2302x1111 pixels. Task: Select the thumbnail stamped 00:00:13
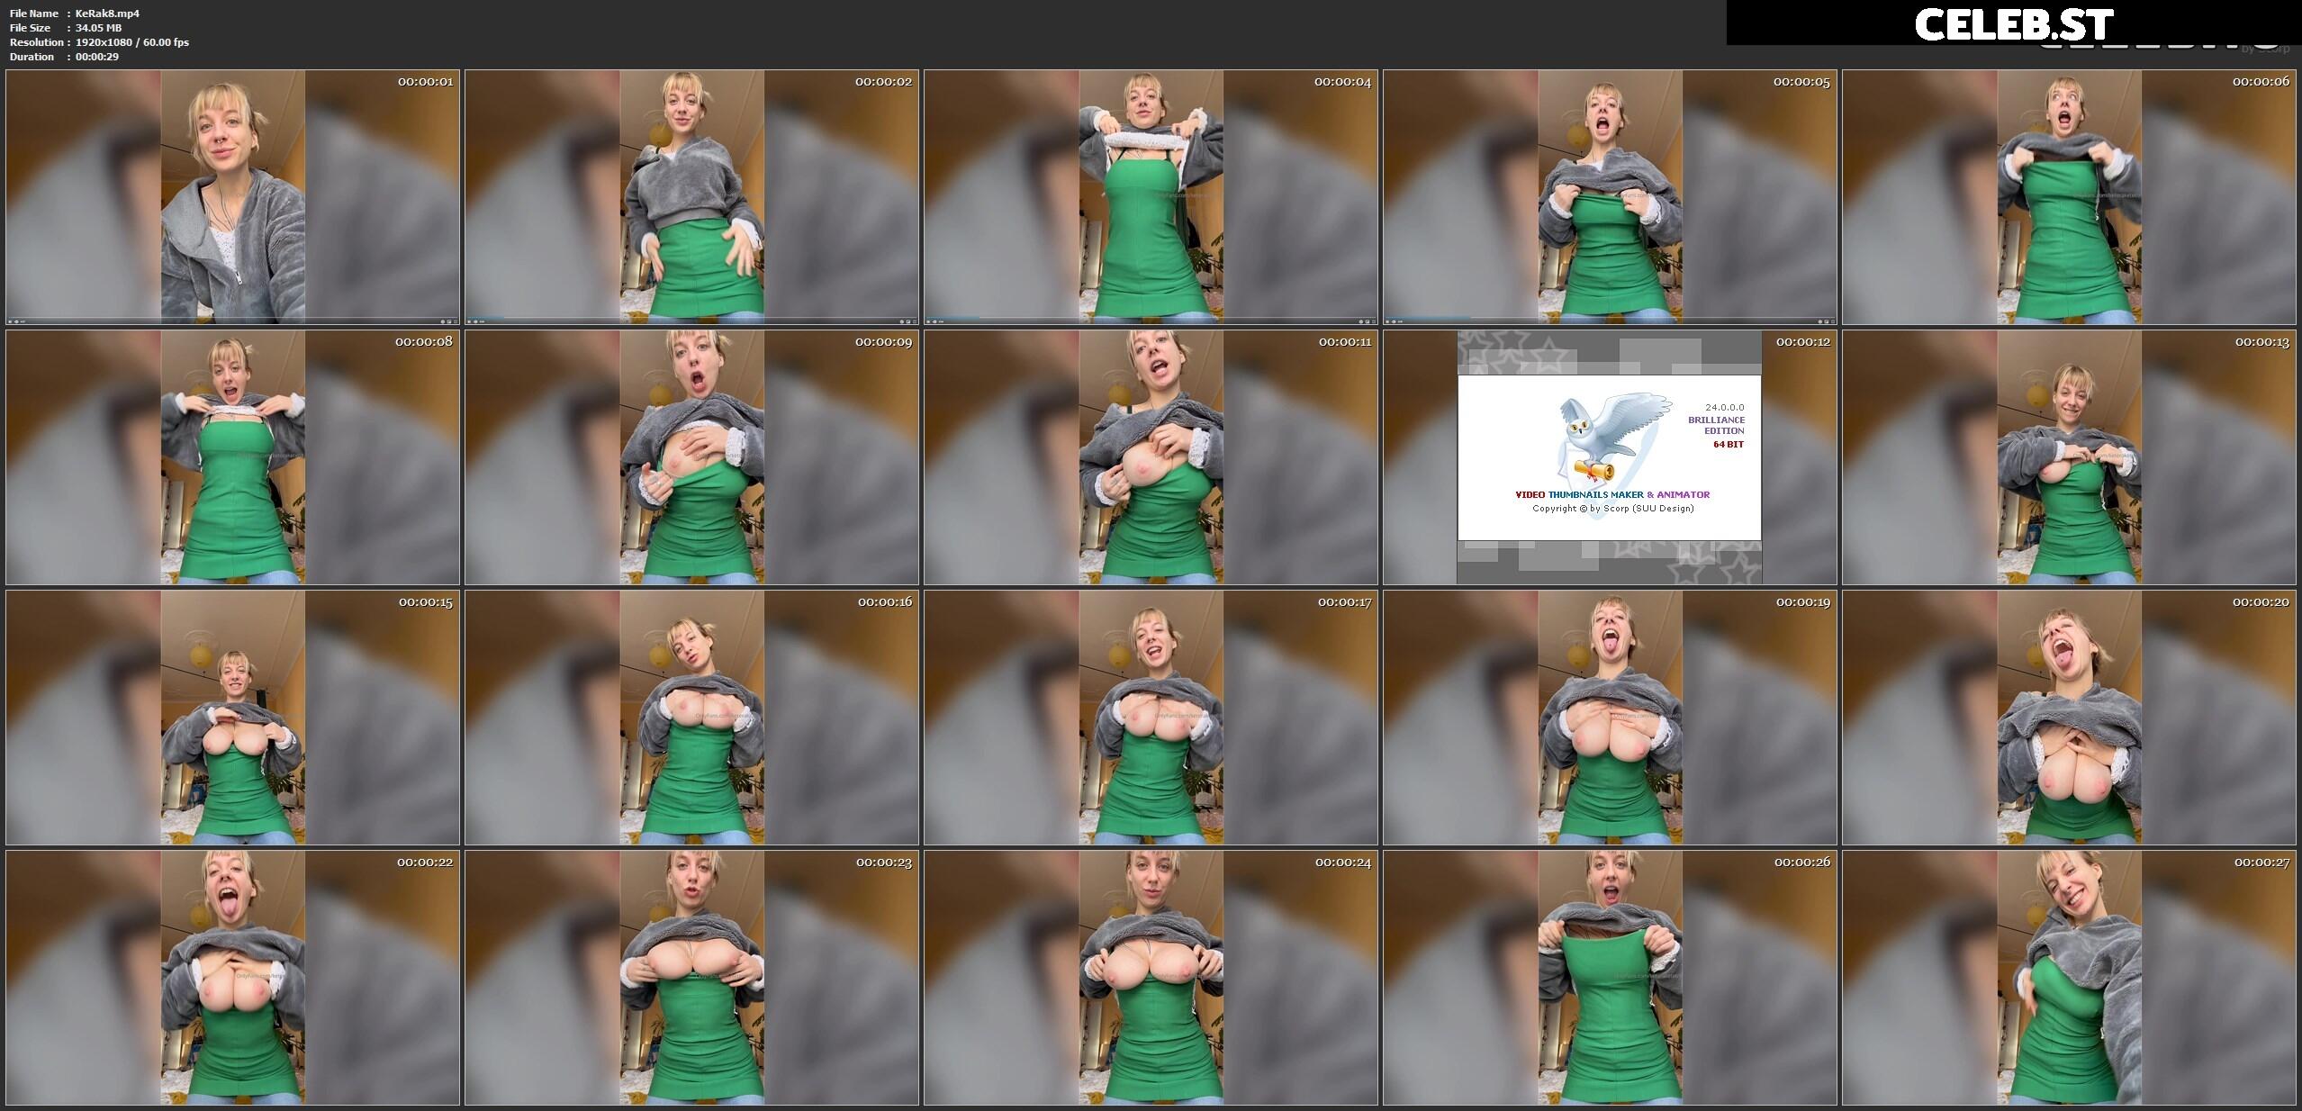pyautogui.click(x=2069, y=457)
